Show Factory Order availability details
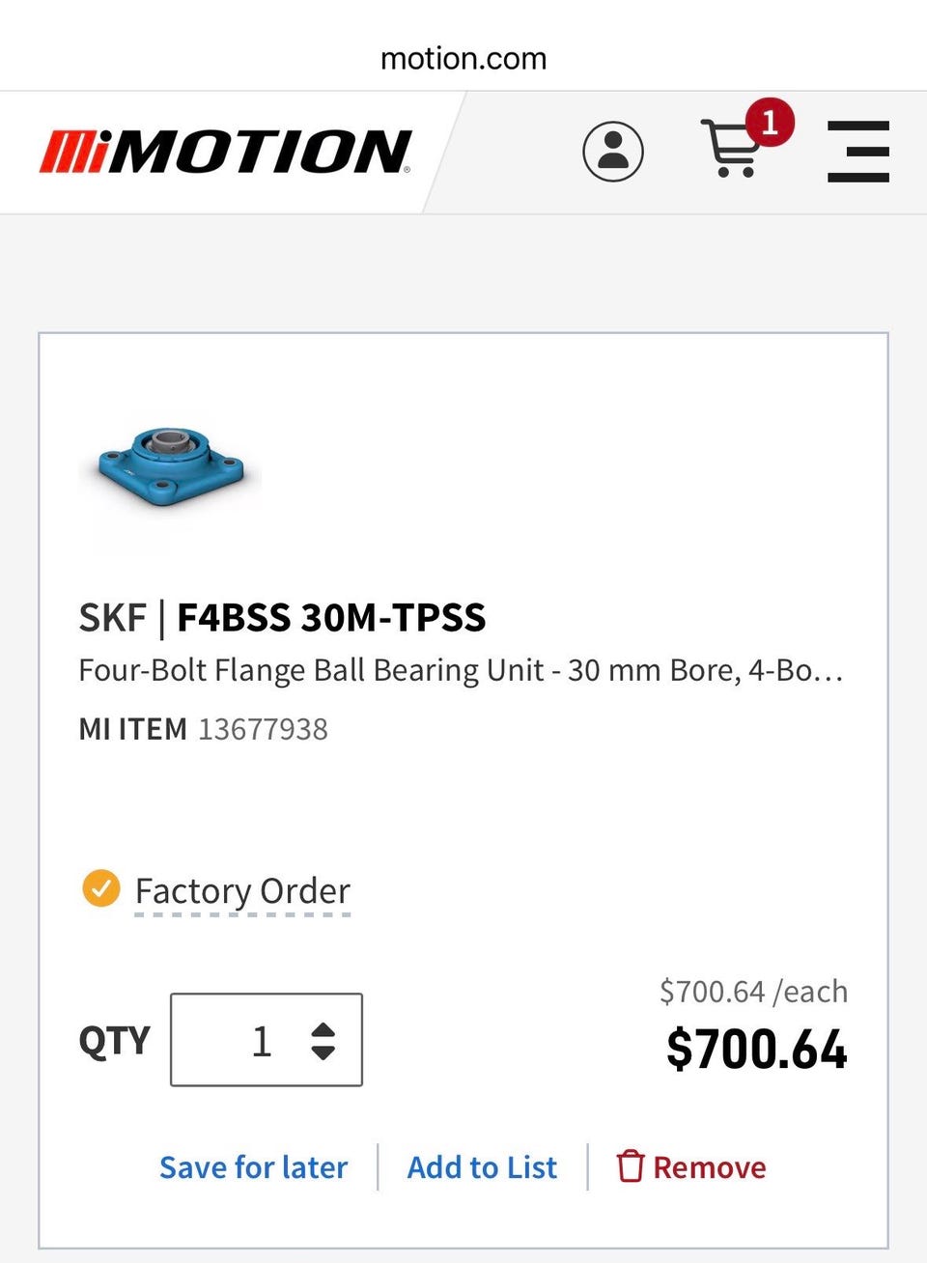Screen dimensions: 927x1263 [x=242, y=890]
